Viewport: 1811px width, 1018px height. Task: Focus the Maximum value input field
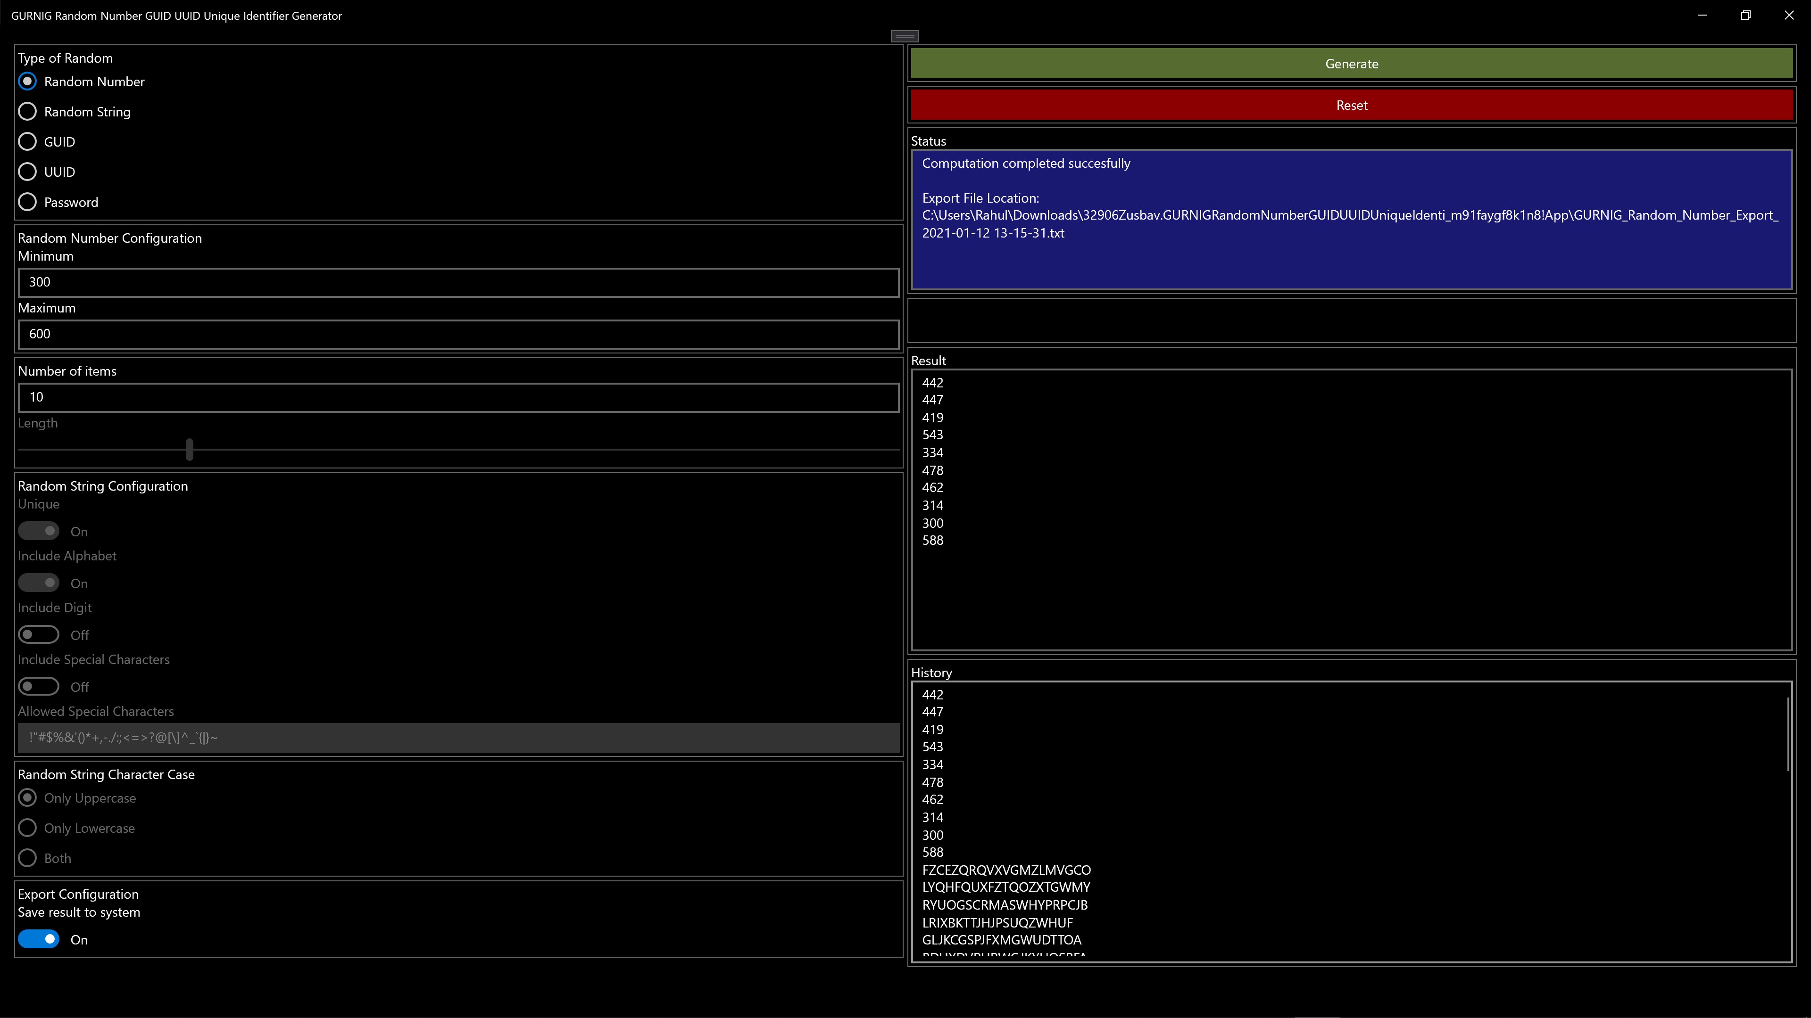pyautogui.click(x=457, y=335)
